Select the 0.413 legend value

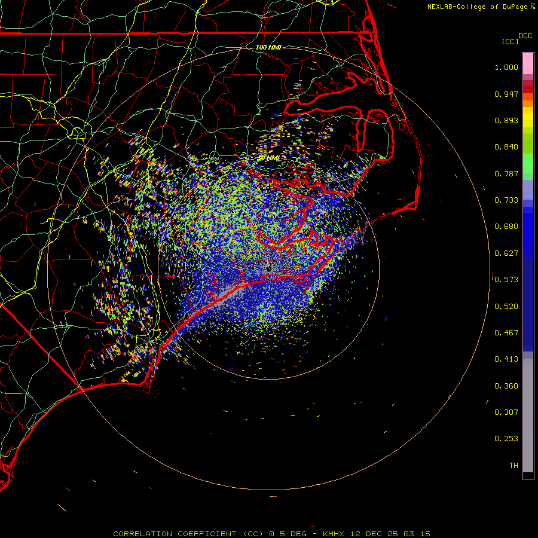[506, 359]
